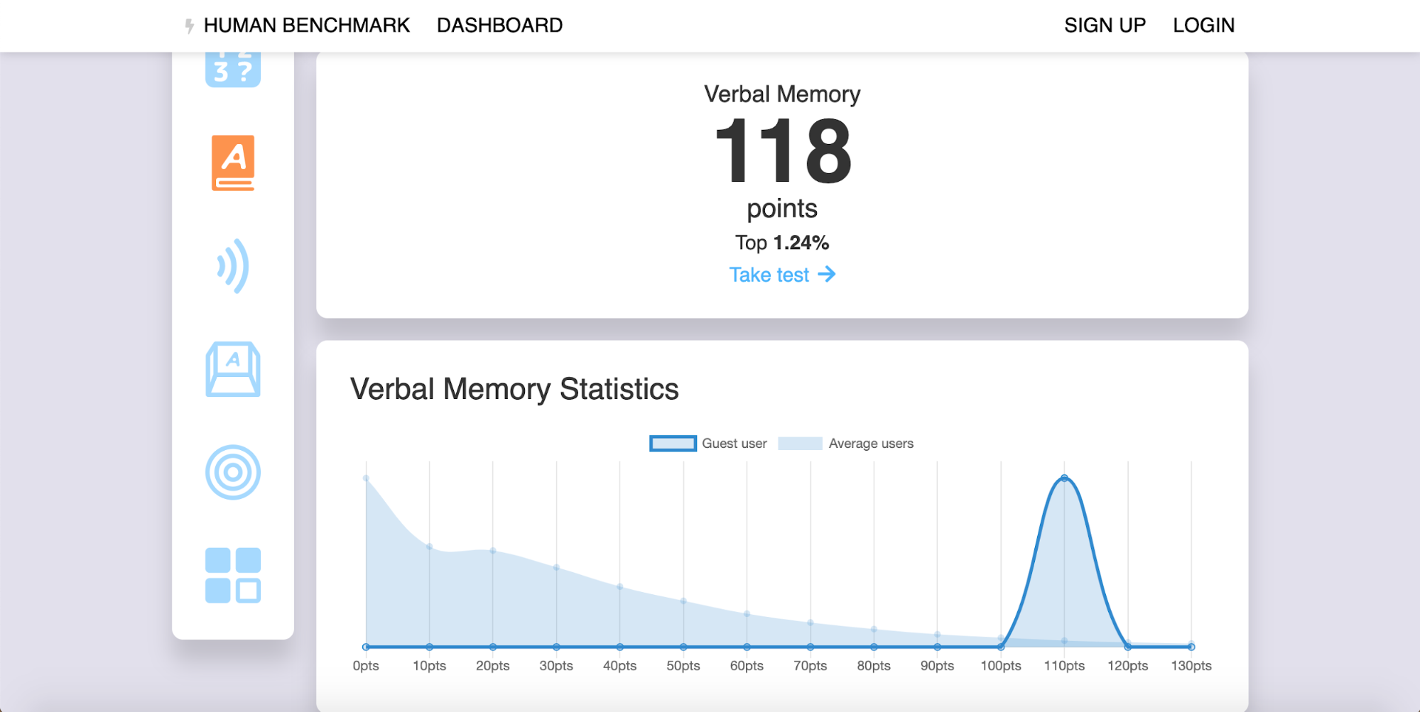The image size is (1420, 712).
Task: Open the SIGN UP page
Action: [1105, 26]
